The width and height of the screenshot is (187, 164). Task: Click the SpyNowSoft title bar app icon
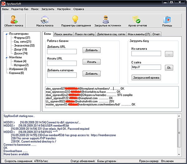(3, 3)
